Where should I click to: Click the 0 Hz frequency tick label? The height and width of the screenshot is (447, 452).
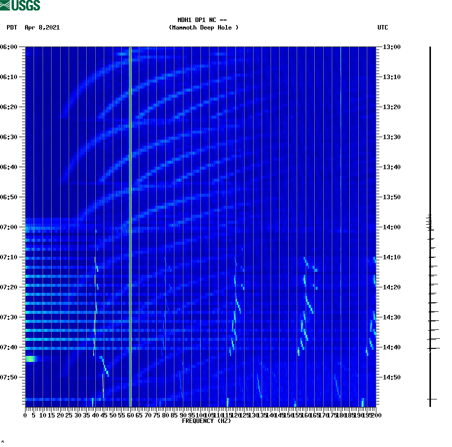(x=24, y=414)
